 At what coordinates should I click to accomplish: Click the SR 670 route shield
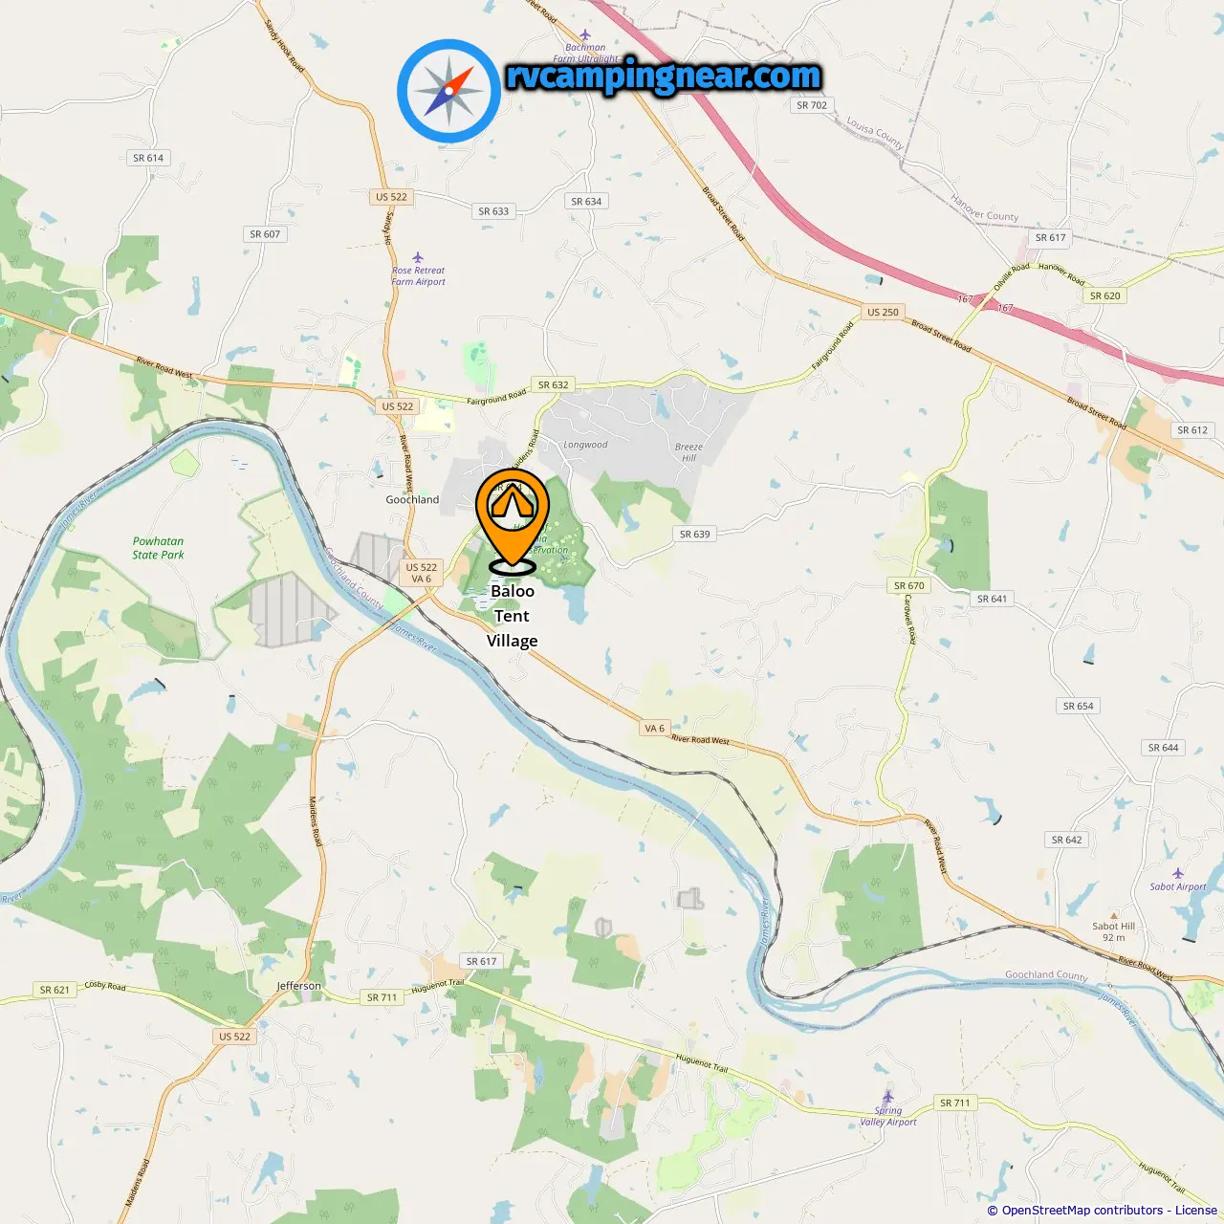click(909, 585)
